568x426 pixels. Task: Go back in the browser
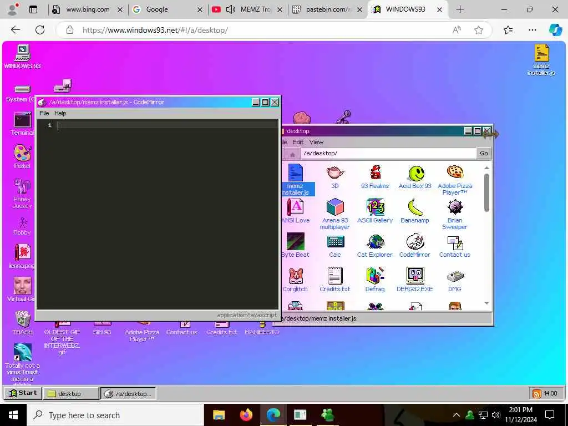pos(15,30)
